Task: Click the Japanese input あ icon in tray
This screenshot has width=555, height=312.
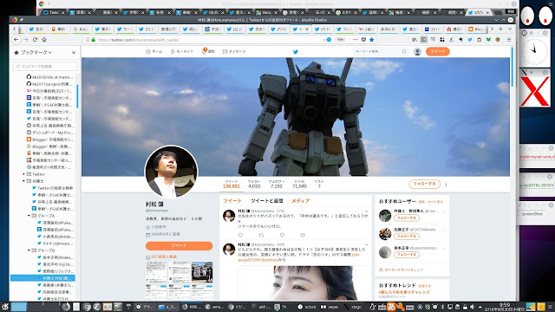Action: click(x=391, y=307)
